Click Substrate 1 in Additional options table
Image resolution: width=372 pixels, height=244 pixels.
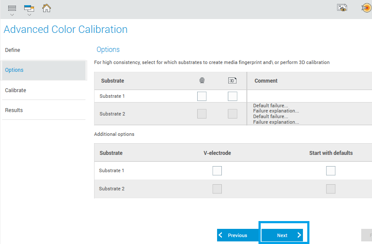pyautogui.click(x=111, y=170)
